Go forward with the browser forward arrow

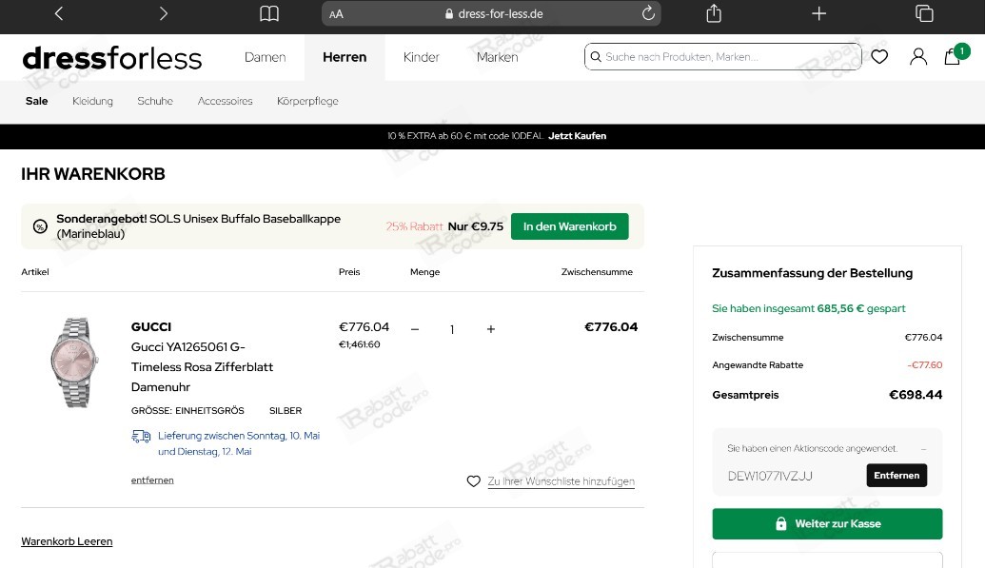click(164, 13)
